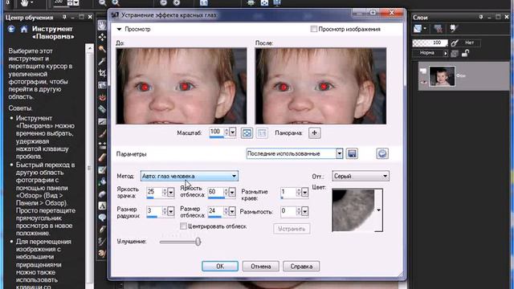
Task: Select the speech bubble Preset Shape tool
Action: tap(102, 218)
